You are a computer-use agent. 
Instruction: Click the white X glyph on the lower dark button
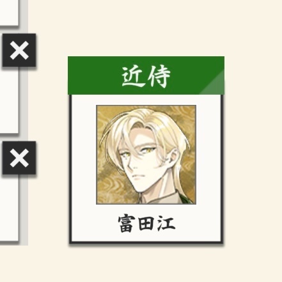coord(19,158)
